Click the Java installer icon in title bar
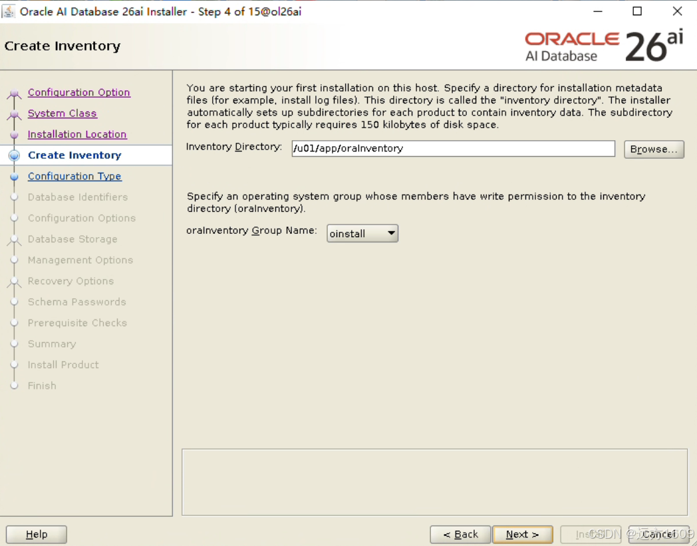Screen dimensions: 697x546 pyautogui.click(x=9, y=11)
